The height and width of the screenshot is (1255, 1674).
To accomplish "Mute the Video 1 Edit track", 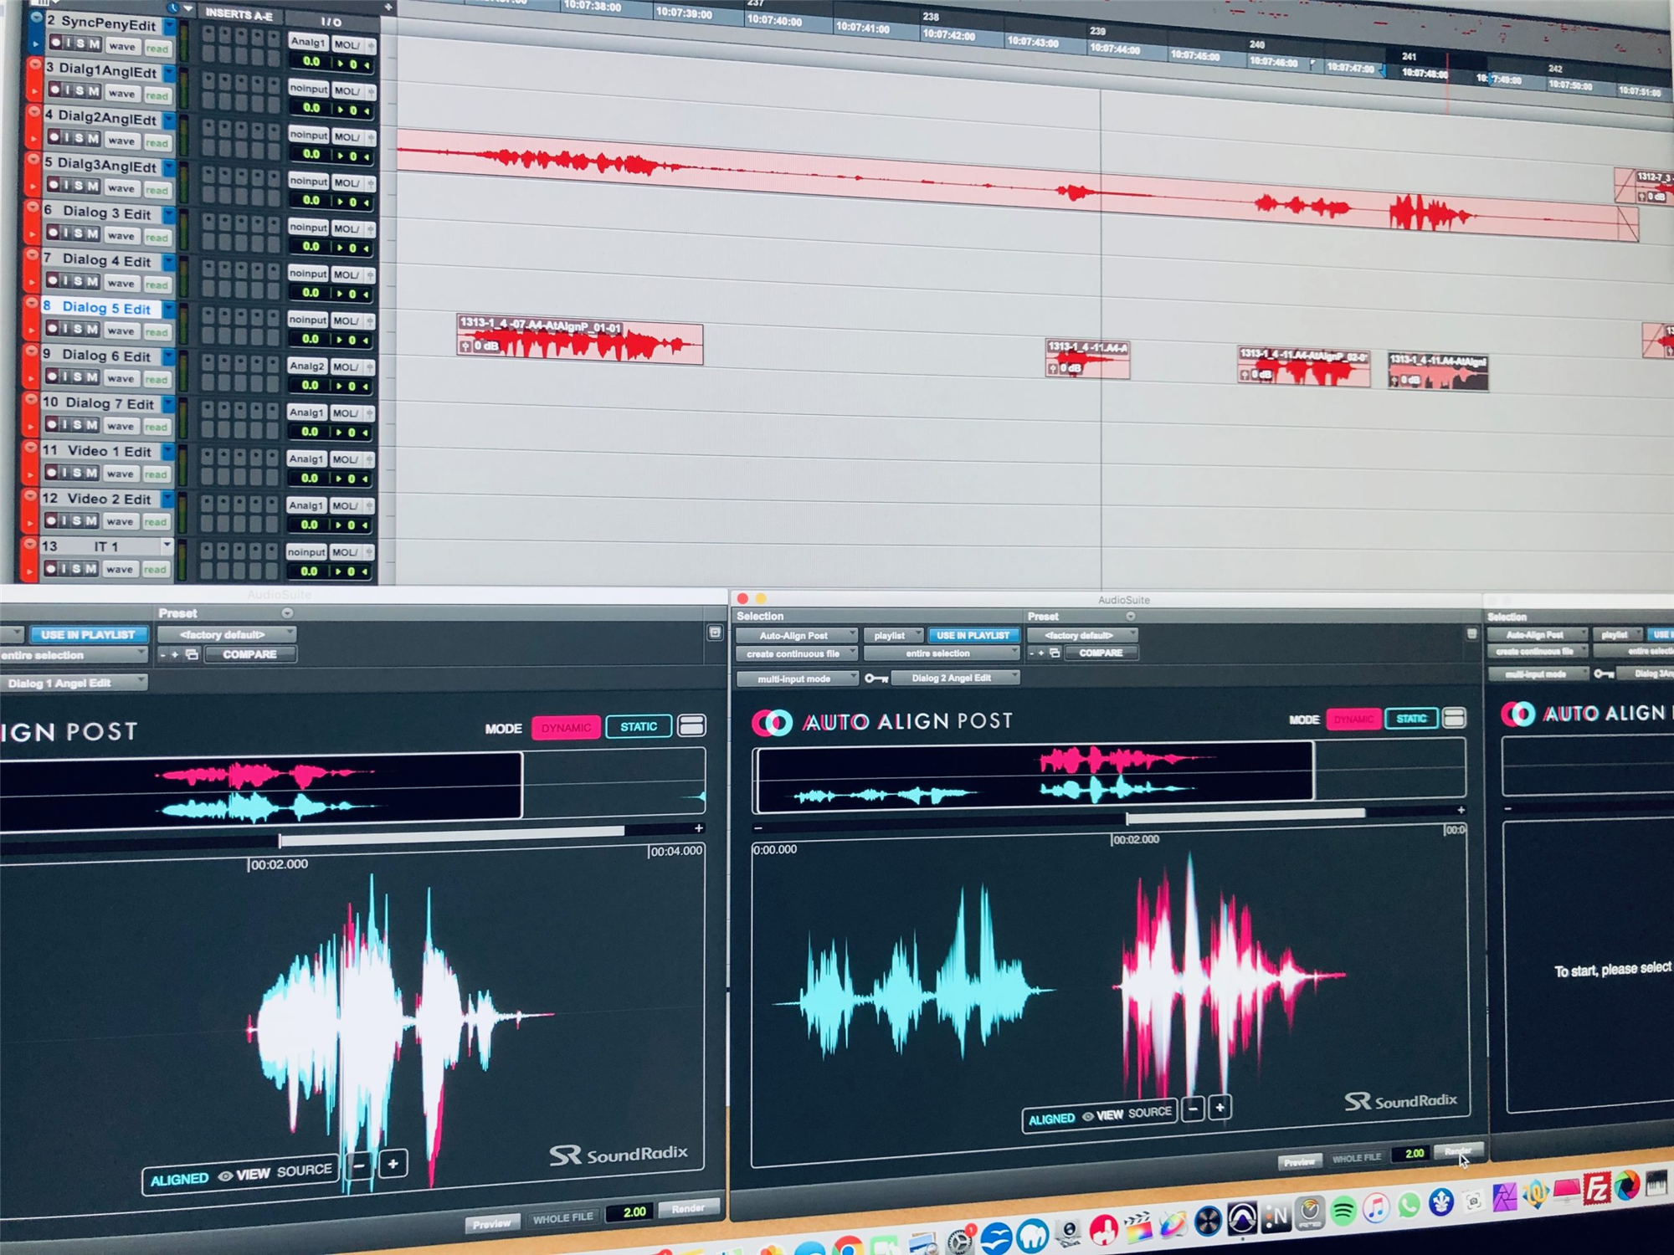I will click(91, 473).
